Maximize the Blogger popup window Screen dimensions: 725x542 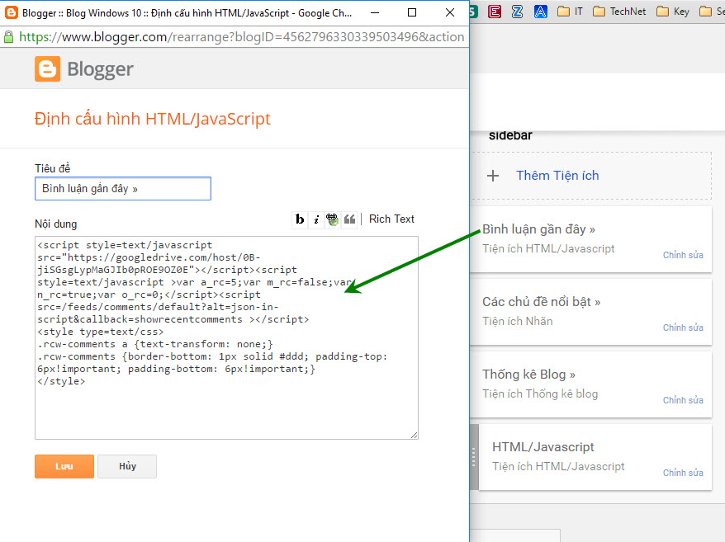(x=412, y=12)
